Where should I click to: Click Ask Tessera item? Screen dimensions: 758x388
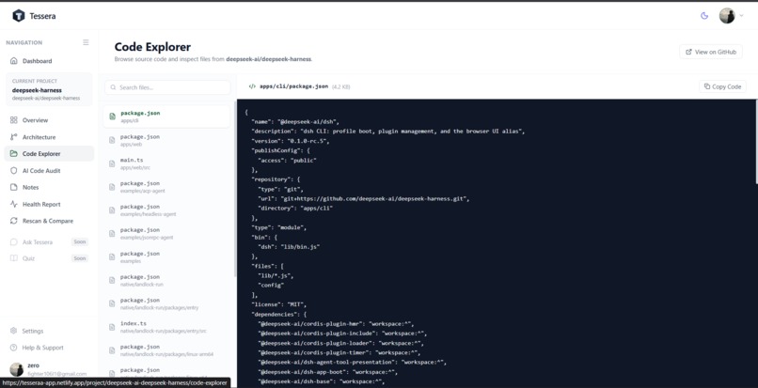49,242
